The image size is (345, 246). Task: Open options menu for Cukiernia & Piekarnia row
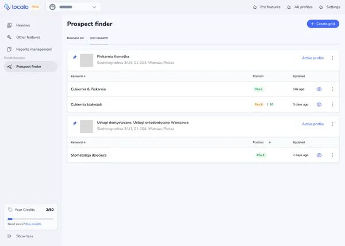(332, 89)
